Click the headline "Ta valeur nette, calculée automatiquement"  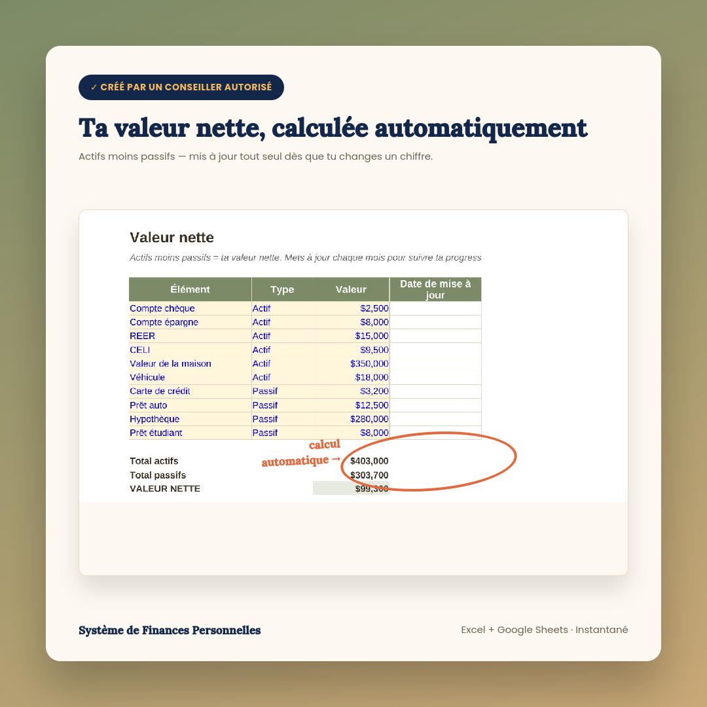tap(333, 128)
